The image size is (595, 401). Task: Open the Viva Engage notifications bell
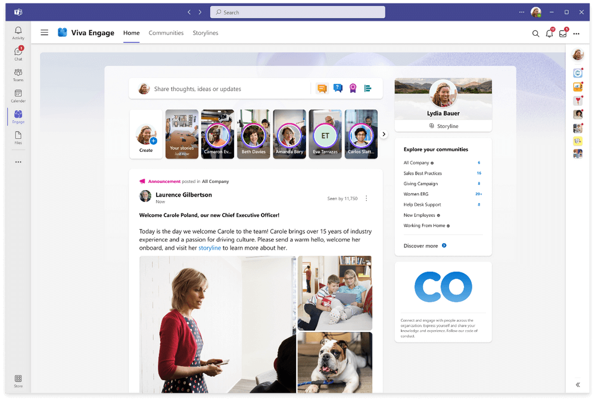pos(549,33)
